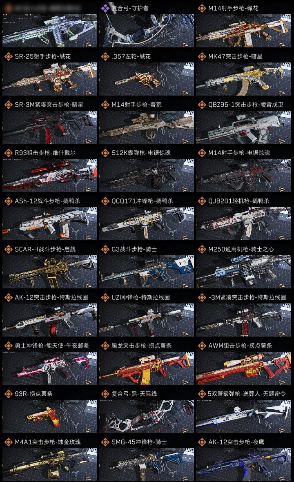Open the S12K霰弹枪-电锯惊魂 skin preview
The height and width of the screenshot is (482, 294).
click(x=147, y=176)
